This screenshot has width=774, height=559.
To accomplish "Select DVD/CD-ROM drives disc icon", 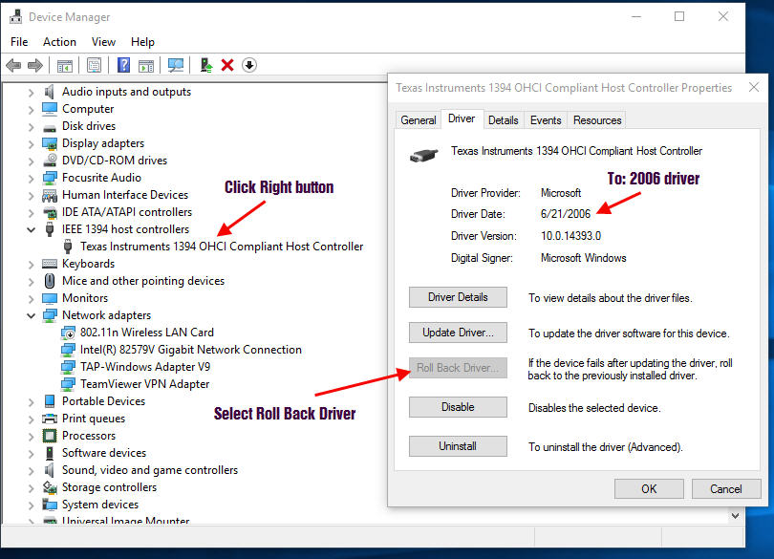I will pyautogui.click(x=50, y=161).
